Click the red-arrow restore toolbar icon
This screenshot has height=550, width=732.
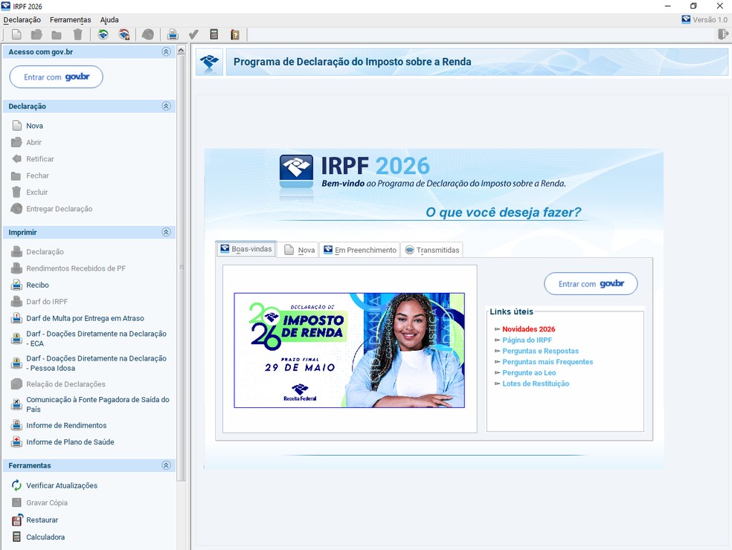pyautogui.click(x=123, y=34)
